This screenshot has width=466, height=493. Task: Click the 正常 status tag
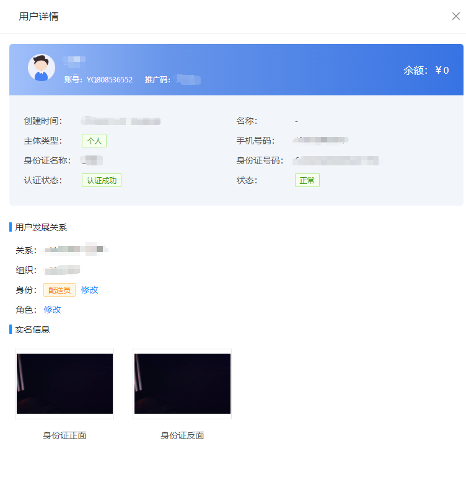coord(307,180)
